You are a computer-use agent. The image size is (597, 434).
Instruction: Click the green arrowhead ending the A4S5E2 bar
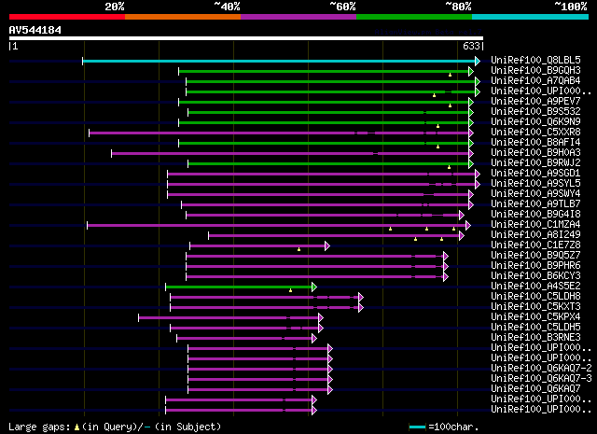click(x=314, y=287)
